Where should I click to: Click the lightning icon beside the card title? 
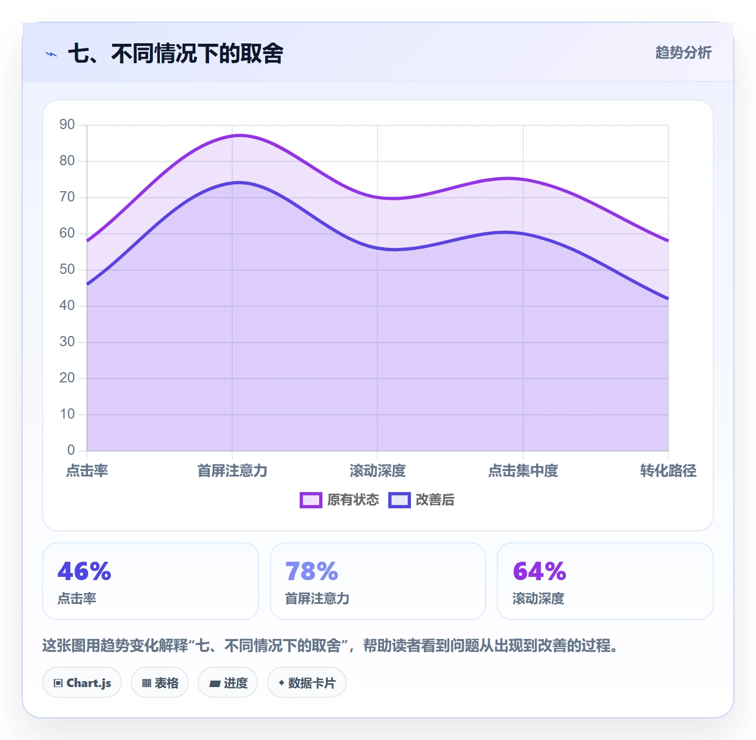51,54
